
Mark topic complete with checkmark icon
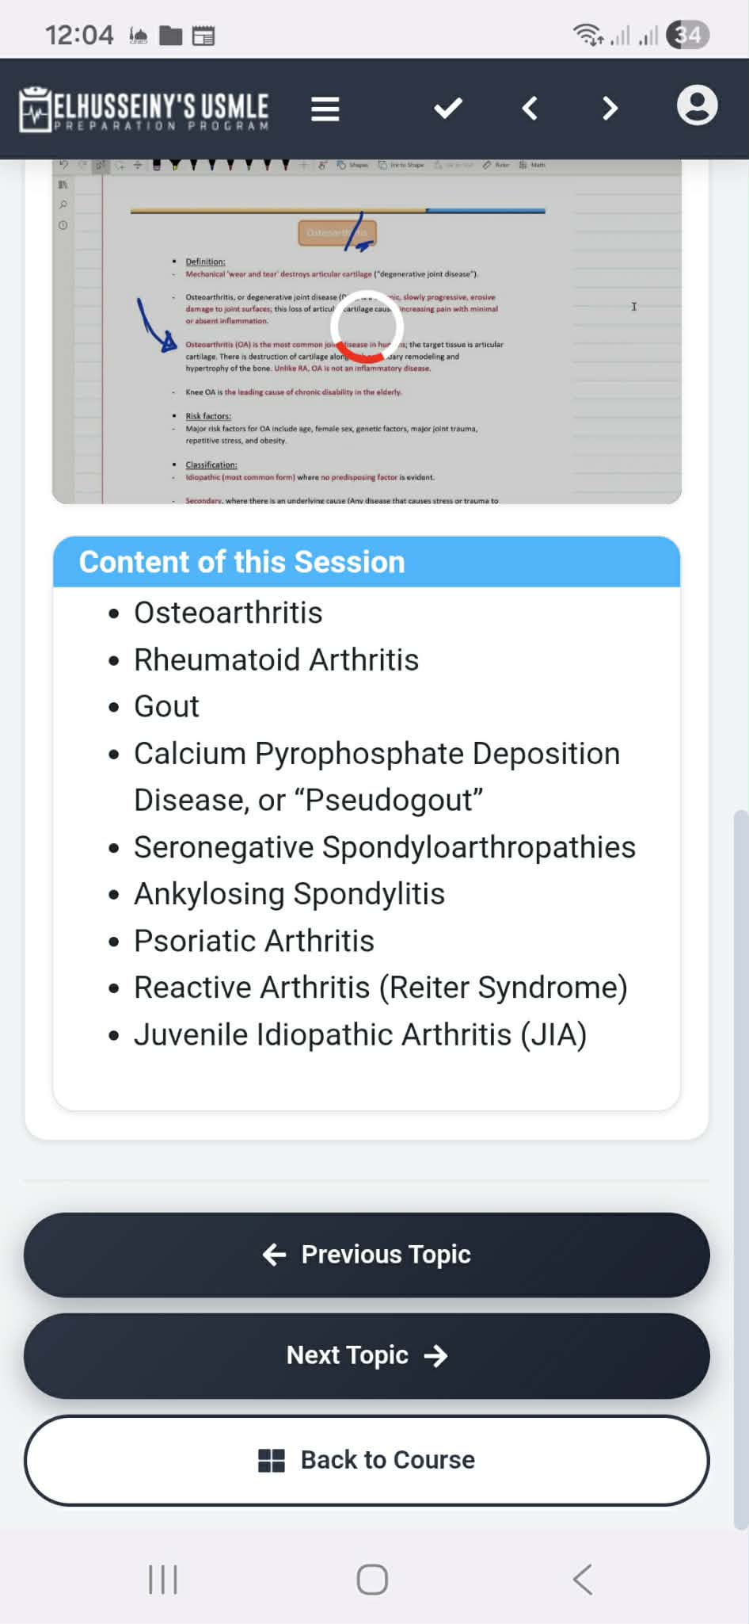tap(448, 109)
